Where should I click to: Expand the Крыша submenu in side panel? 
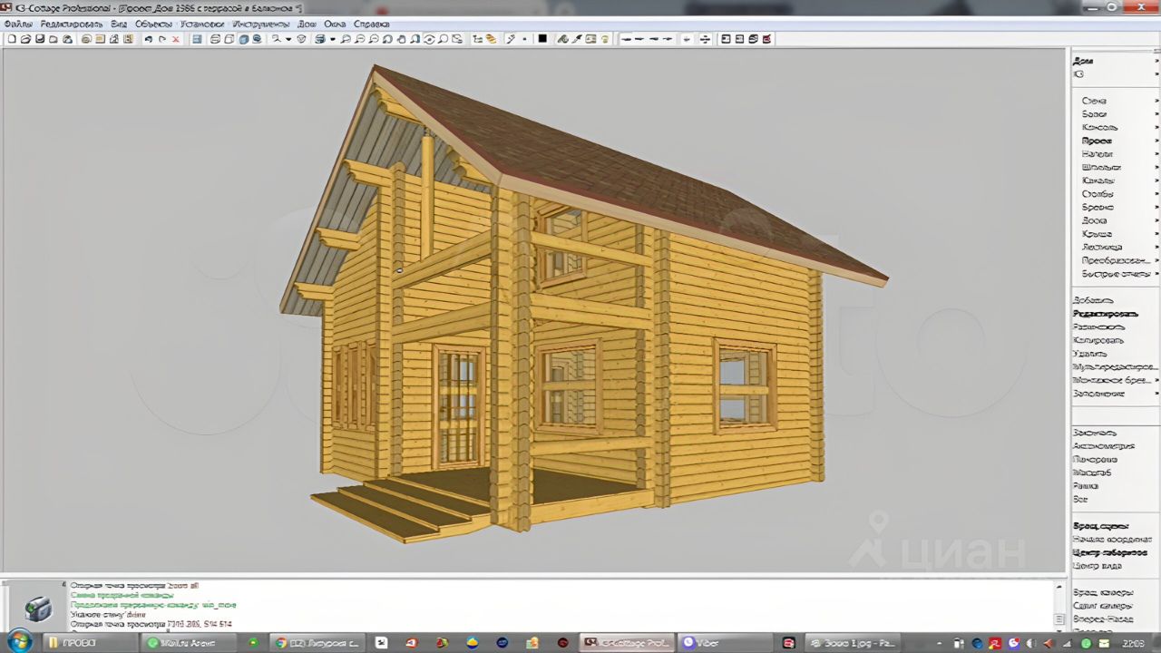click(1097, 234)
